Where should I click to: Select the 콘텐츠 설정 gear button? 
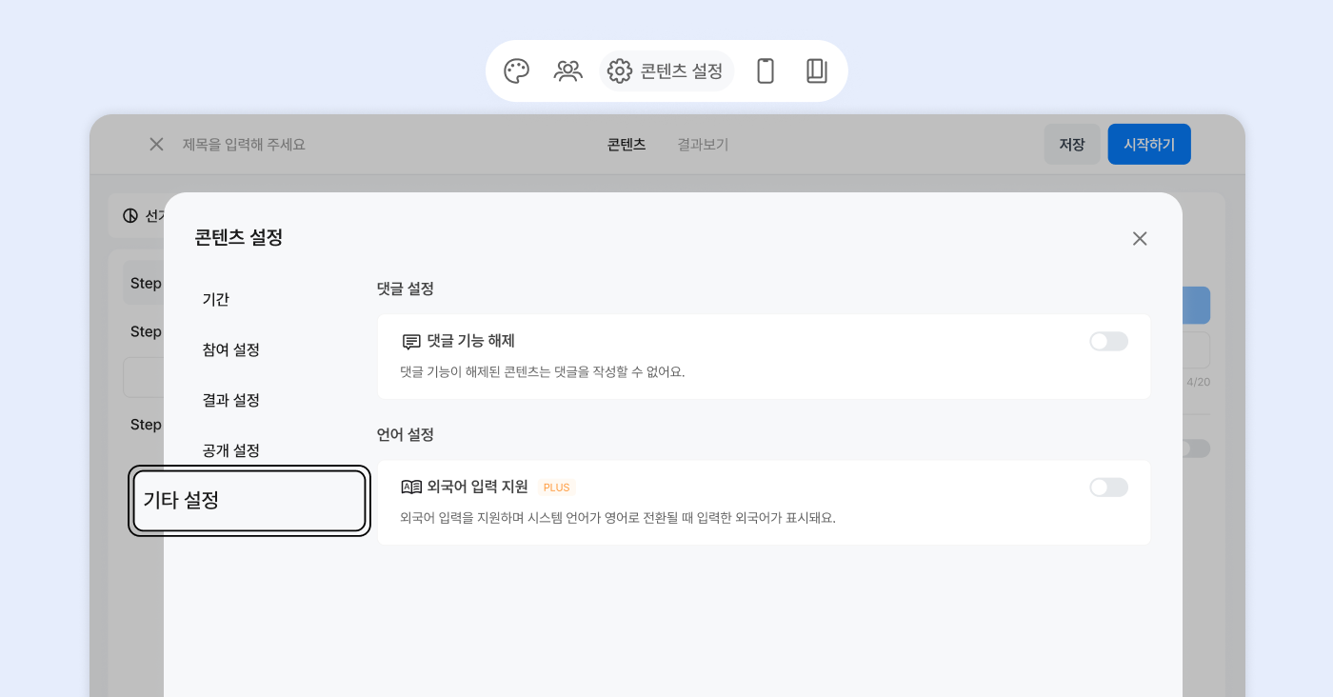pos(666,71)
